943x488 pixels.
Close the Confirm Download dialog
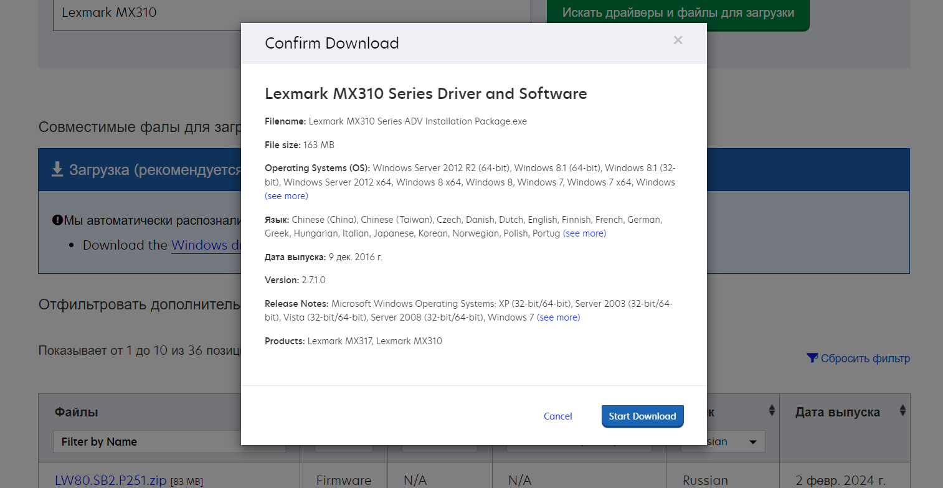678,40
